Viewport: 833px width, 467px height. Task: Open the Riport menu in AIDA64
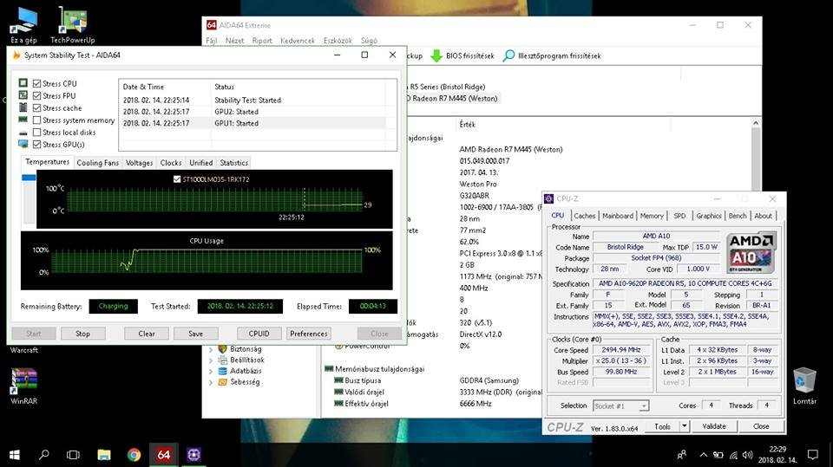262,41
